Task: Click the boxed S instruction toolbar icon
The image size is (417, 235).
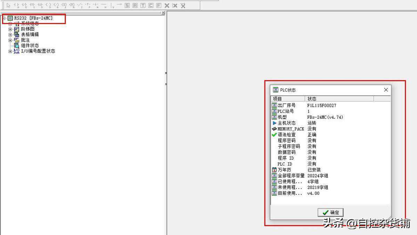Action: [x=127, y=6]
